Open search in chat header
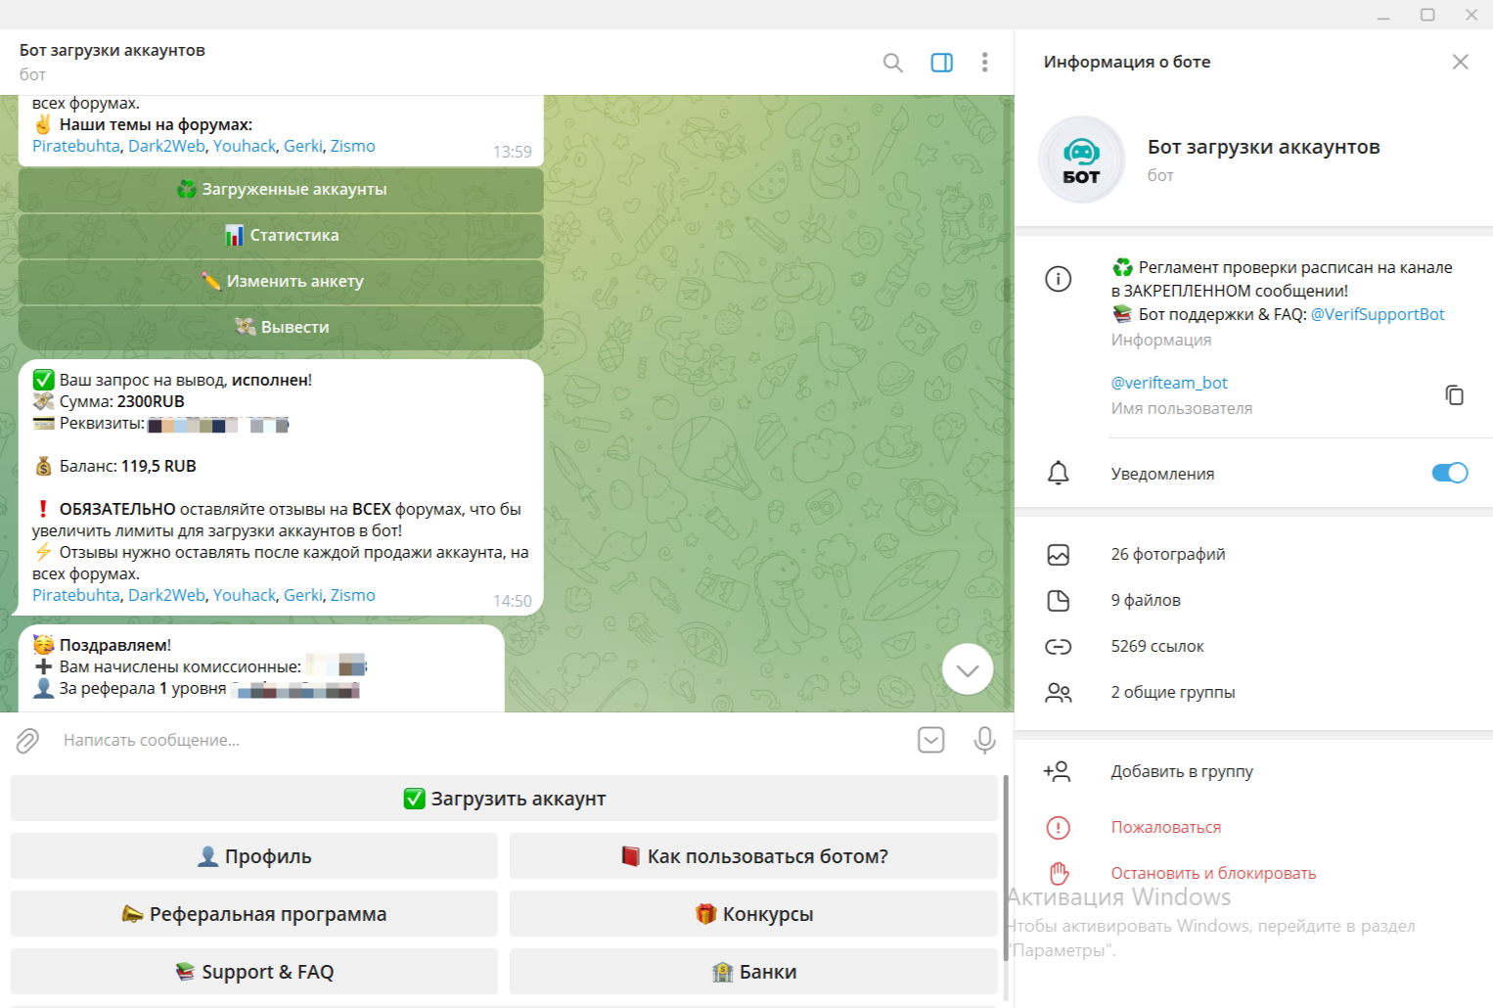This screenshot has width=1493, height=1008. (x=892, y=63)
